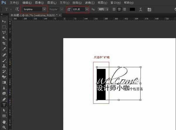176x130 pixels.
Task: Click the Create Warped Text icon
Action: [141, 9]
